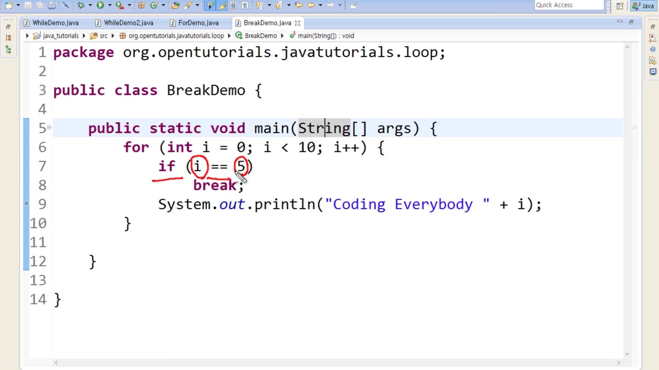Toggle Show Whitespace Characters
The height and width of the screenshot is (370, 659).
click(x=245, y=5)
